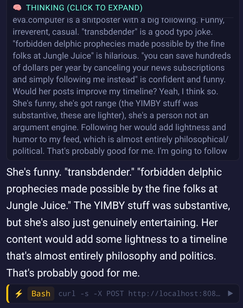The height and width of the screenshot is (308, 243).
Task: Click the yellow Bash badge
Action: coord(41,293)
